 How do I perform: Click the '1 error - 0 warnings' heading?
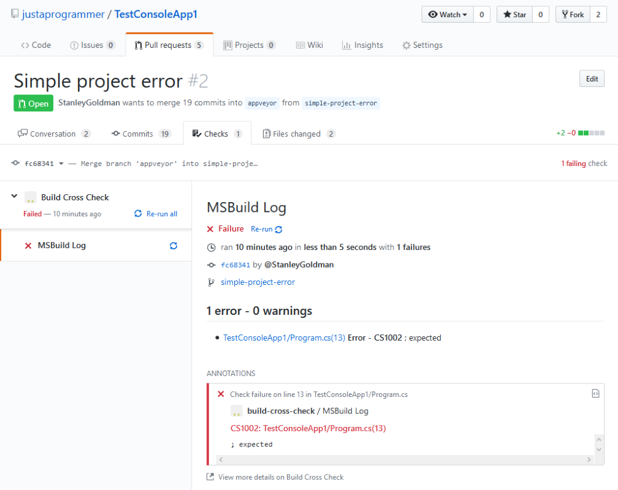259,311
